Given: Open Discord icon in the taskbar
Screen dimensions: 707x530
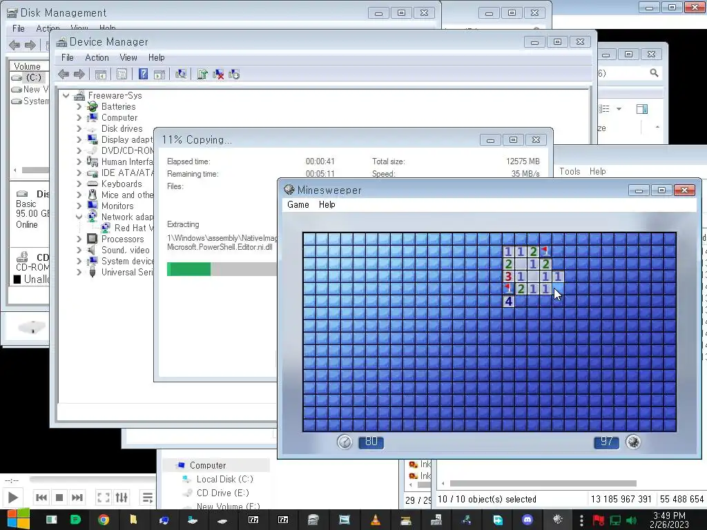Looking at the screenshot, I should click(527, 520).
